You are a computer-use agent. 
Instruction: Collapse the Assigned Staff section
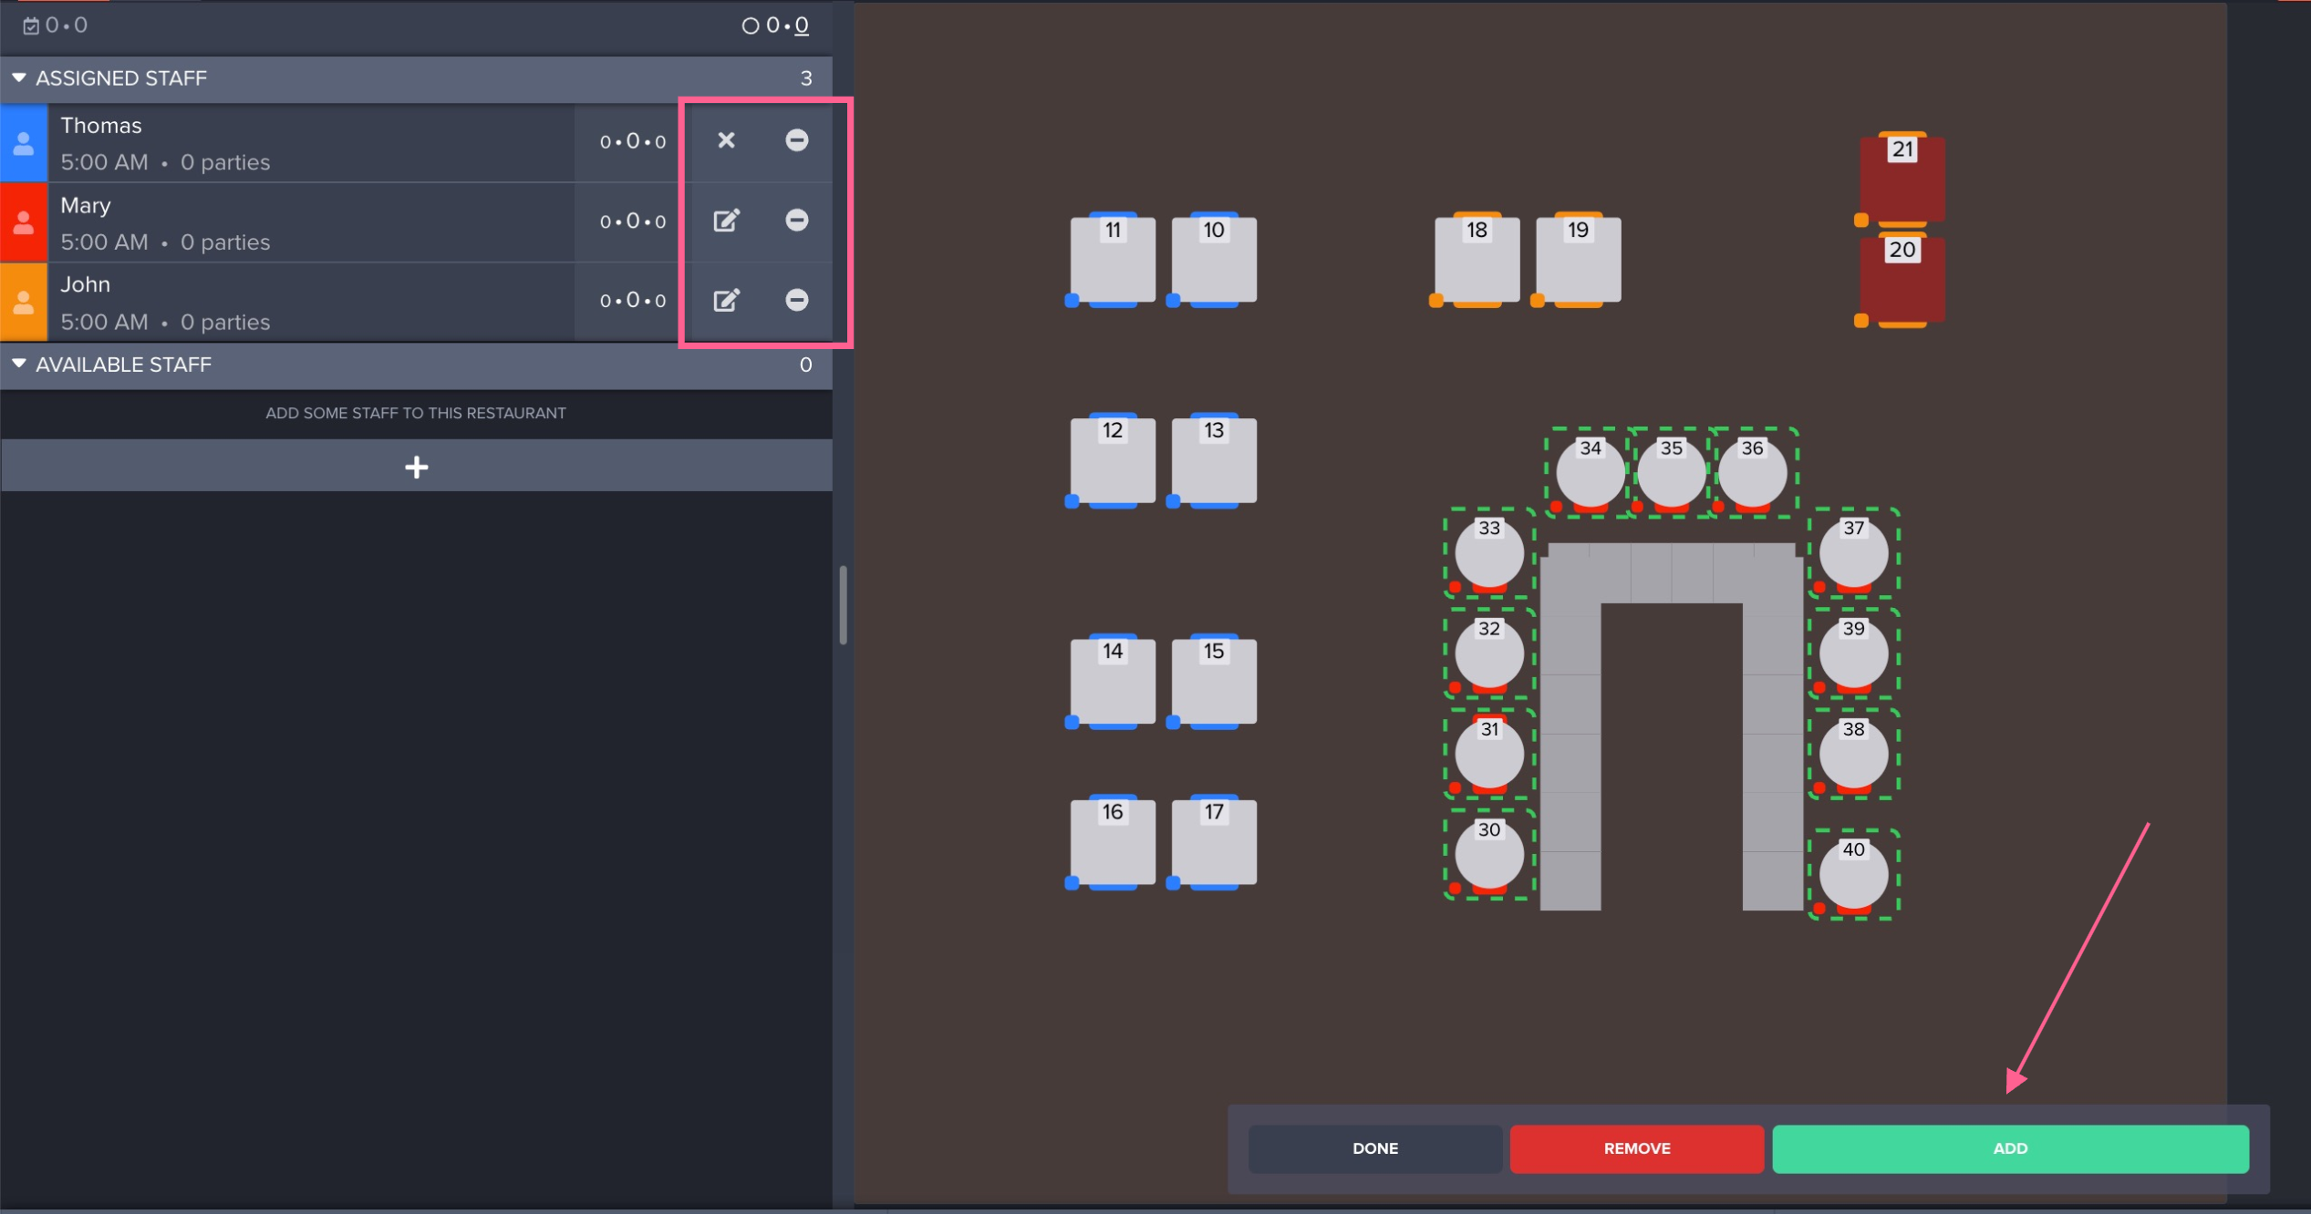click(x=18, y=78)
